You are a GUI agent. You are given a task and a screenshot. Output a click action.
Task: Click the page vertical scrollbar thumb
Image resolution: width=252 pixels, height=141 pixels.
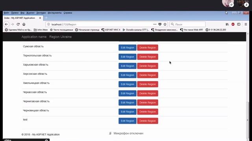[248, 120]
